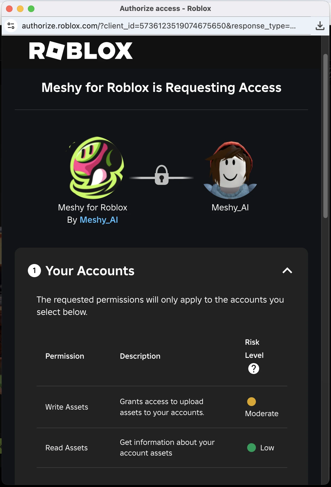Minimize the Authorize access window

(x=20, y=9)
